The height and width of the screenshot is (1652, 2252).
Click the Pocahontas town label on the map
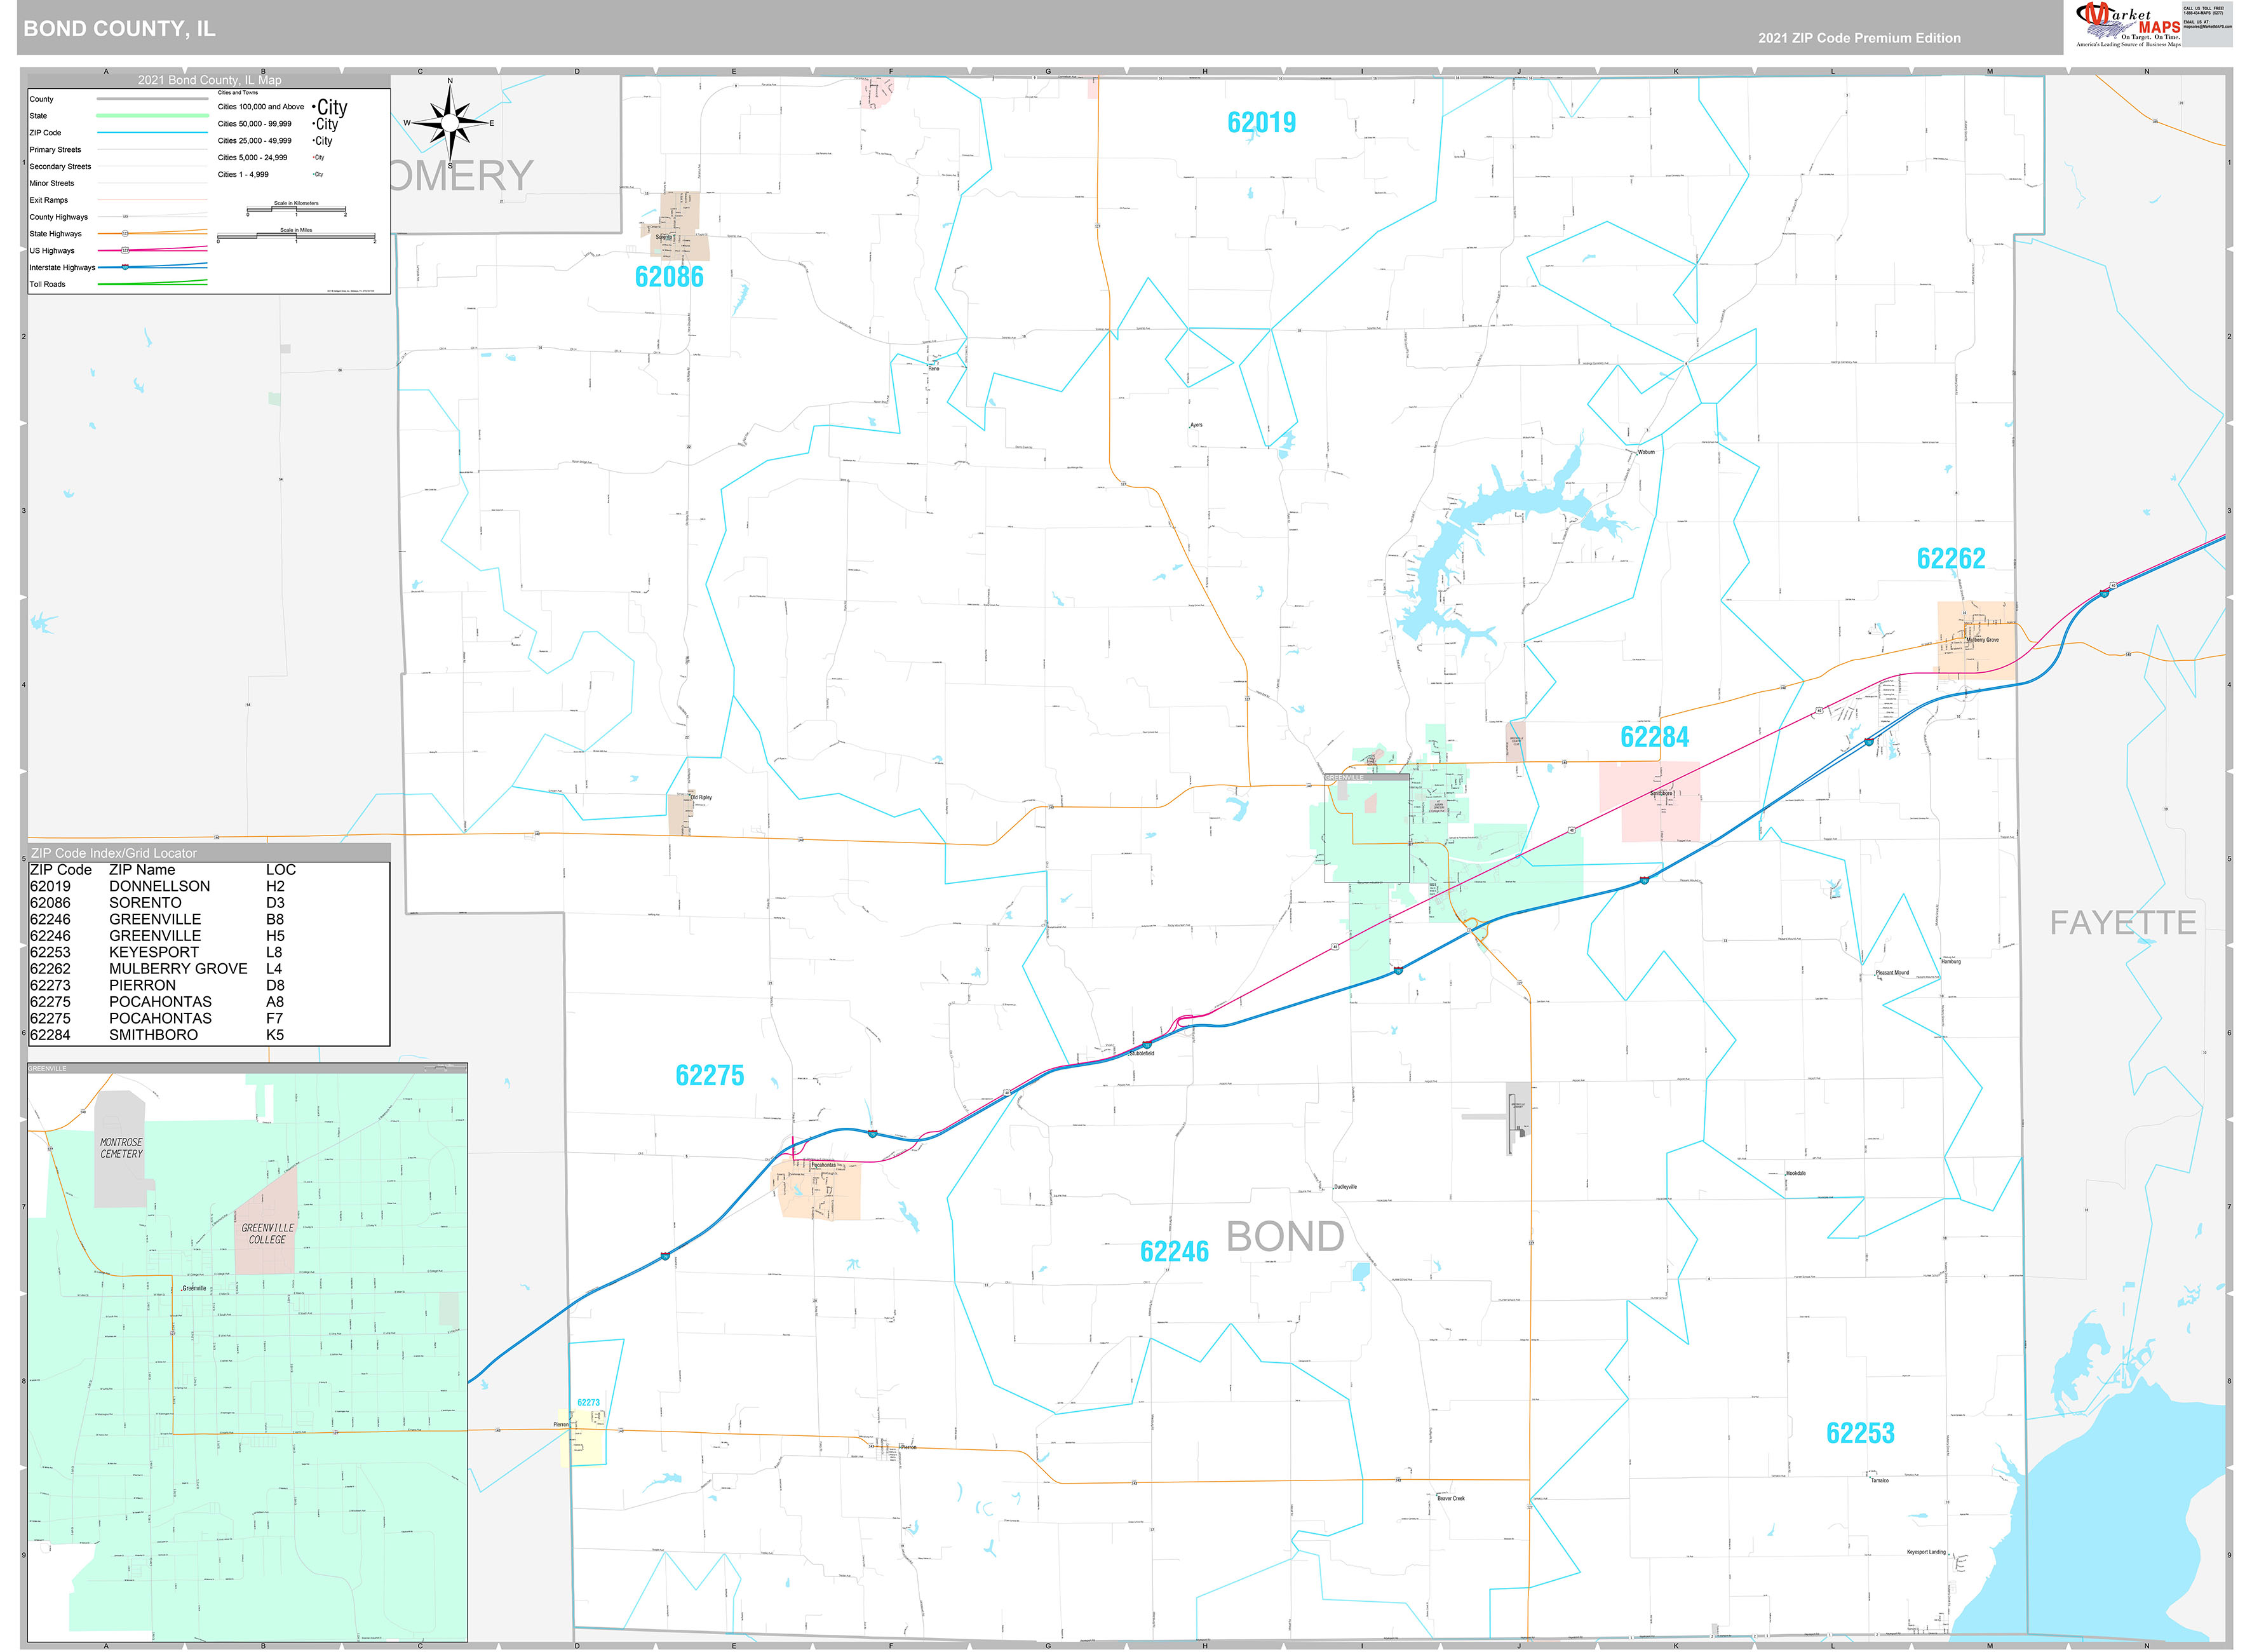coord(823,1165)
